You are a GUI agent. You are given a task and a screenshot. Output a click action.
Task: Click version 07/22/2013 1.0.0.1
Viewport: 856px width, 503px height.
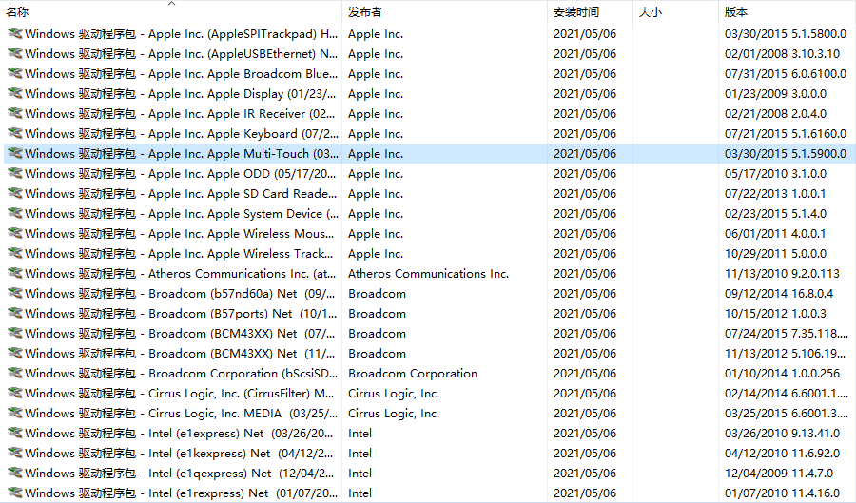[774, 194]
